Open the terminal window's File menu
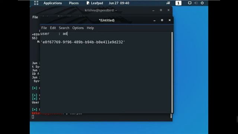The height and width of the screenshot is (134, 238). point(35,17)
